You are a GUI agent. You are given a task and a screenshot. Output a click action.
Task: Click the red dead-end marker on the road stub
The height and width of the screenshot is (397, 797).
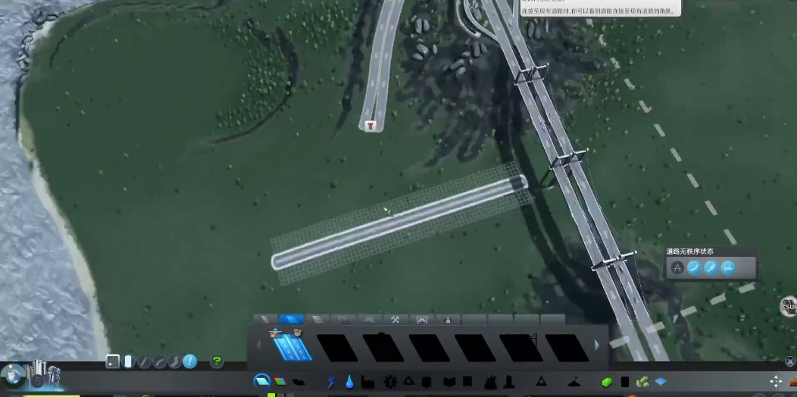tap(370, 126)
